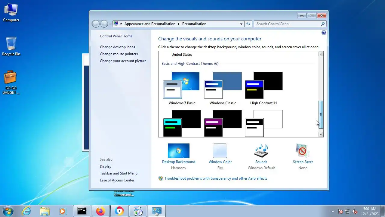Open Troubleshoot problems with transparency link

216,178
